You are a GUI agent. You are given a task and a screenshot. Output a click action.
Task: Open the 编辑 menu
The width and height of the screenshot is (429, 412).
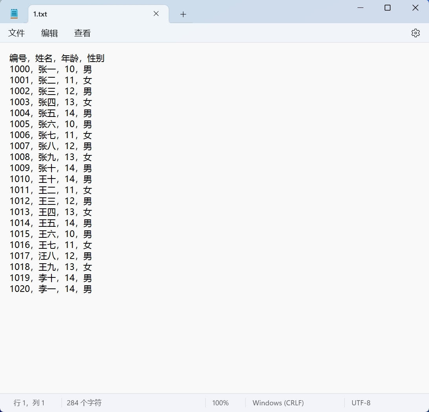click(49, 33)
